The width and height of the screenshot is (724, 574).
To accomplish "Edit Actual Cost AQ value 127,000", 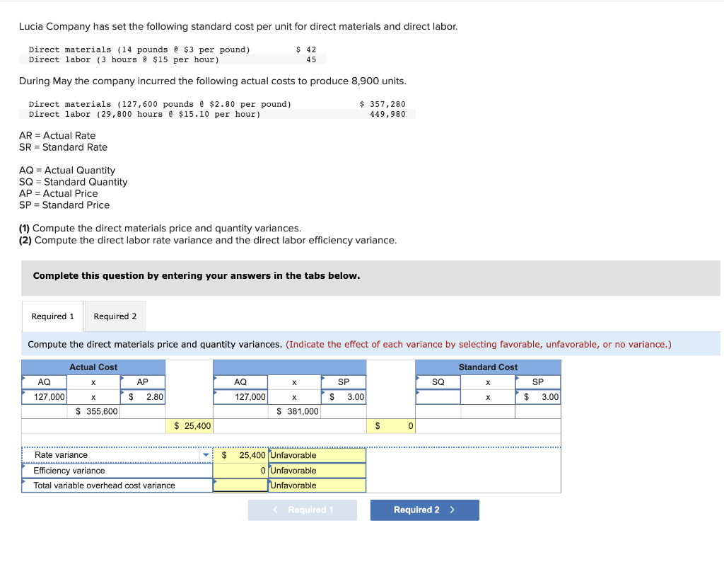I will (x=45, y=397).
